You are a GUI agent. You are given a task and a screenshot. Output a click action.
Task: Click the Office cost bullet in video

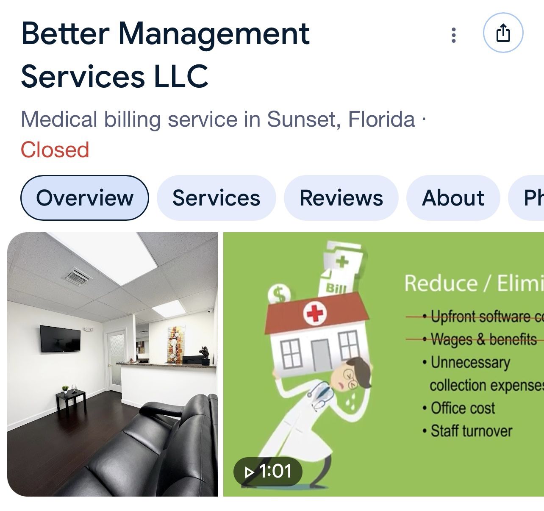pyautogui.click(x=459, y=408)
